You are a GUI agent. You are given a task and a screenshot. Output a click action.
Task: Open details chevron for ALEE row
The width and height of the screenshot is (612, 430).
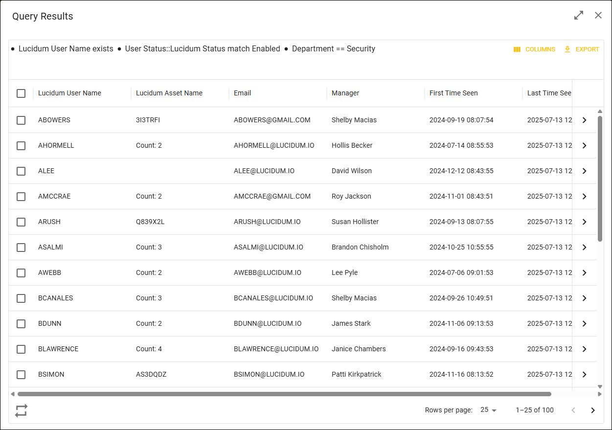pos(584,171)
